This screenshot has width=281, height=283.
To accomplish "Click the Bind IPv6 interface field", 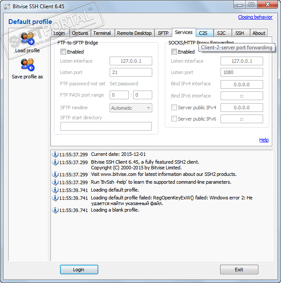I will 242,96.
